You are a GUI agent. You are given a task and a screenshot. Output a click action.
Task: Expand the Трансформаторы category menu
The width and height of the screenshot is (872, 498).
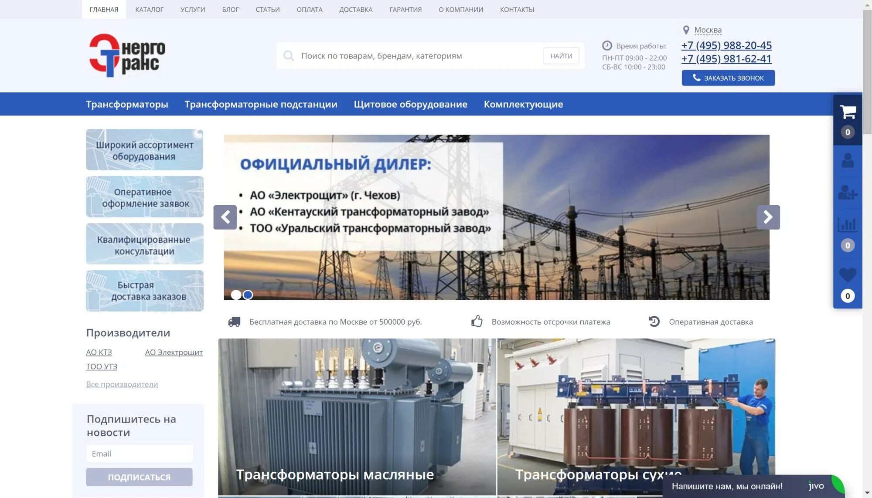(127, 104)
